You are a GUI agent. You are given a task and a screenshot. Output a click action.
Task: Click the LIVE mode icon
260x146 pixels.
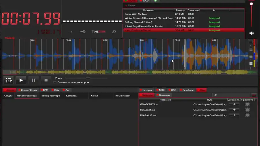pyautogui.click(x=82, y=32)
